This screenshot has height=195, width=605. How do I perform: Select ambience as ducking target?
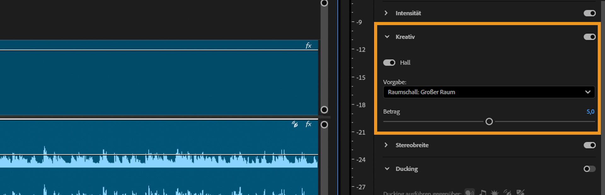point(507,192)
